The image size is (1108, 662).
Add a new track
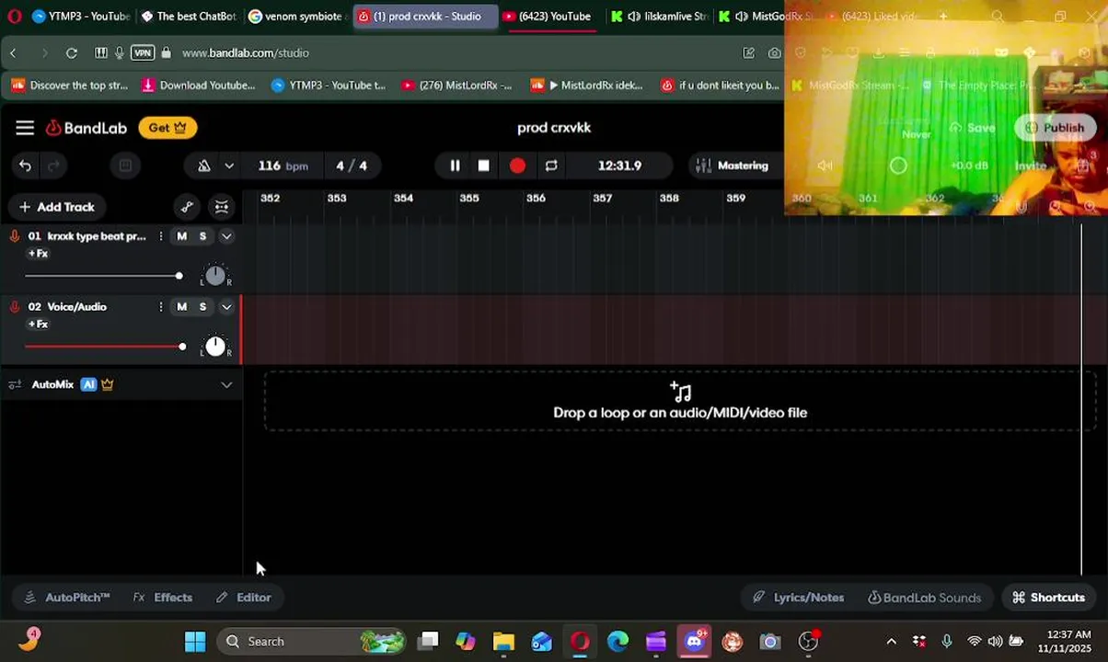tap(57, 207)
